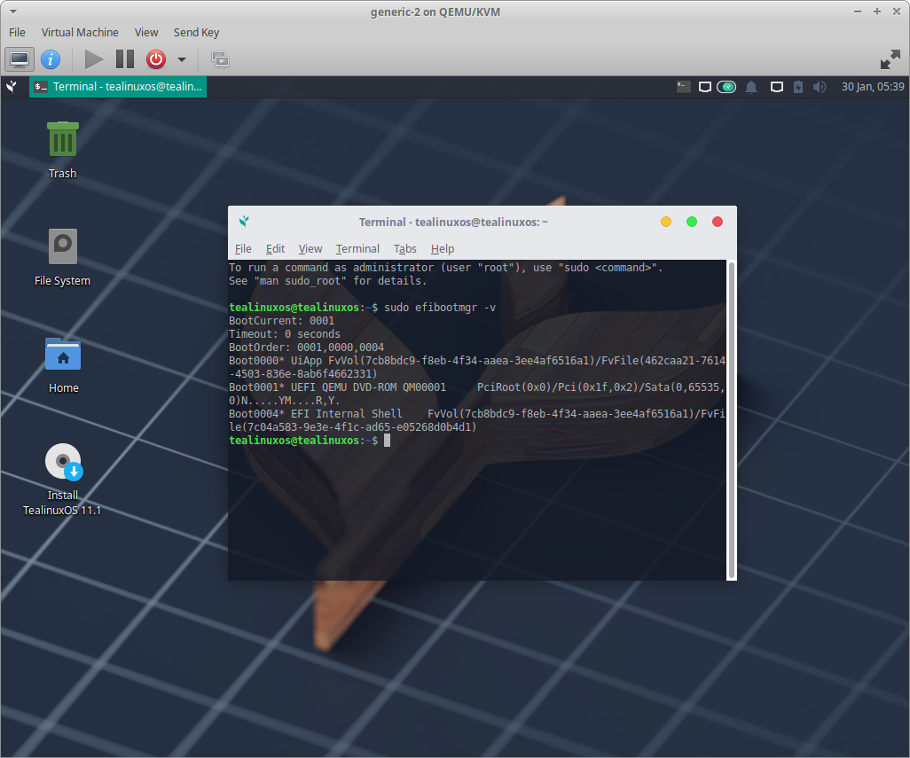Click the manage VM snapshots icon
This screenshot has height=758, width=910.
pyautogui.click(x=220, y=59)
